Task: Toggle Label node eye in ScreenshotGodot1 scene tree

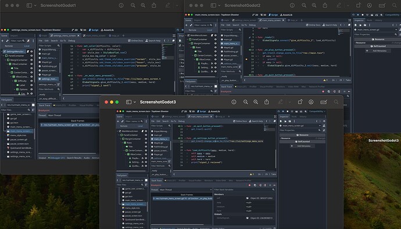Action: [x=31, y=85]
